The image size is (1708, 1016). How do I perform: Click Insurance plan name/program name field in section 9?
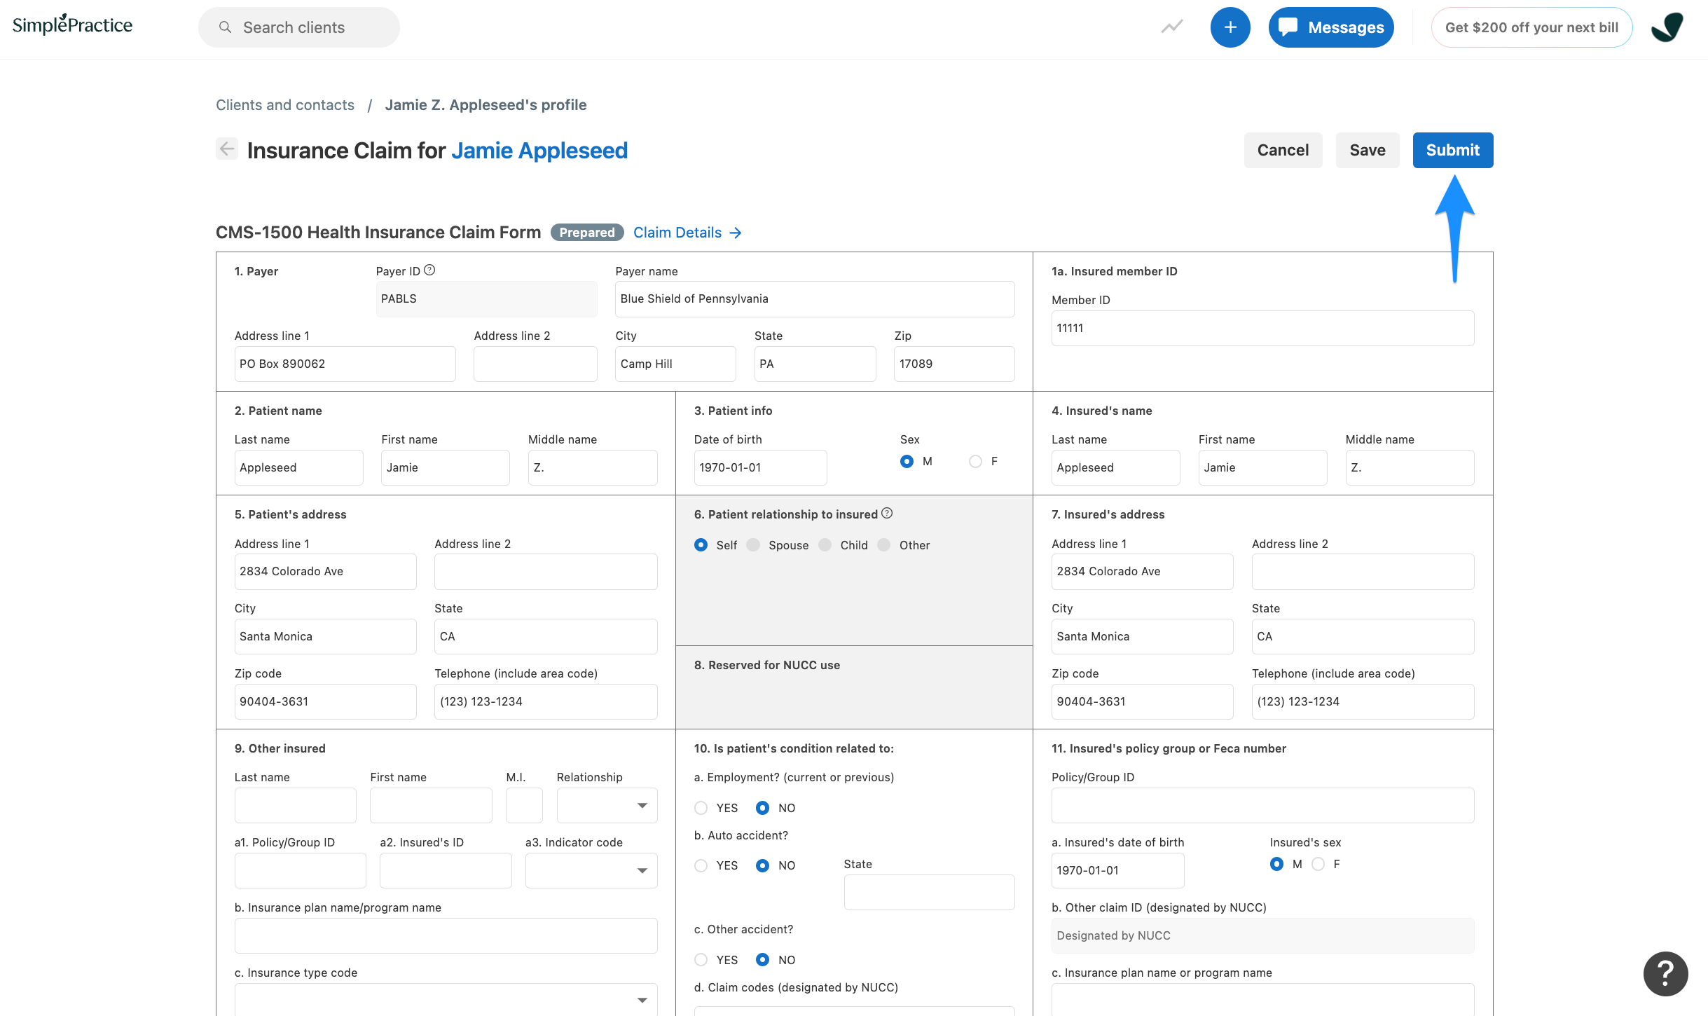[446, 935]
